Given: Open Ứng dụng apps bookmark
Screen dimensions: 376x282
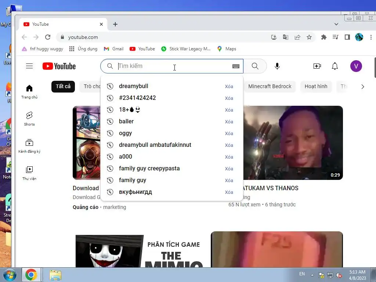Looking at the screenshot, I should (83, 49).
